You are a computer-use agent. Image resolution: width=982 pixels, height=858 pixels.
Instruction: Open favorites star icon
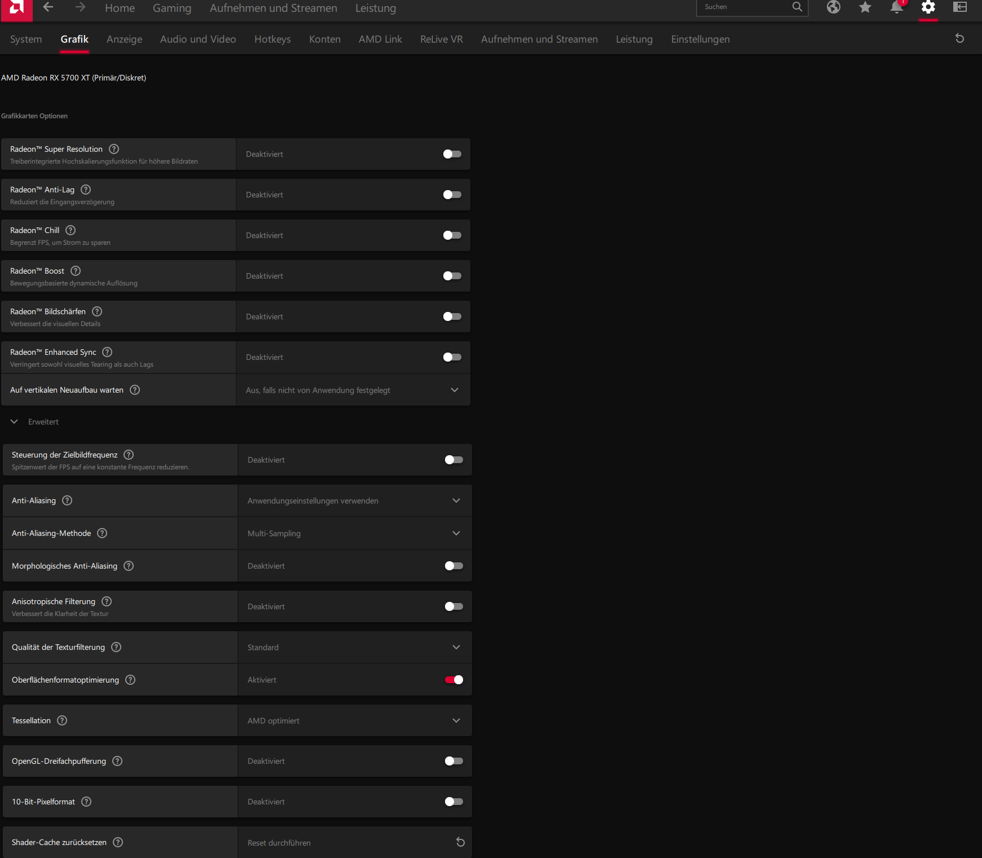865,7
